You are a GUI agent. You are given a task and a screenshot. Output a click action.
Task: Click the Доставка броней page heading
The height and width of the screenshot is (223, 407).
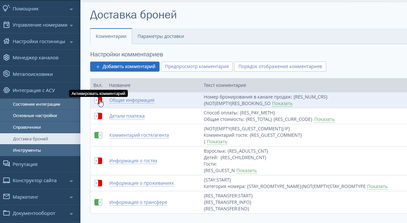point(133,15)
